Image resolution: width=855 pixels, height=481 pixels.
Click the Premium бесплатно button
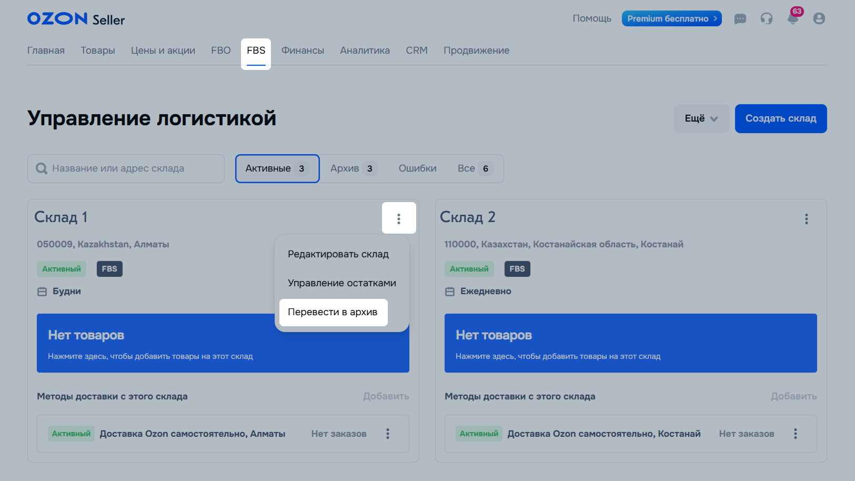coord(672,18)
